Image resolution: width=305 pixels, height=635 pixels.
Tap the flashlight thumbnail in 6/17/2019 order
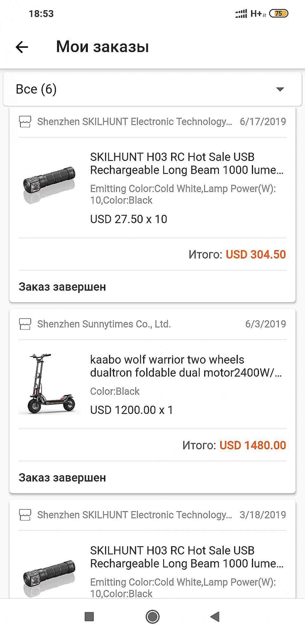(x=50, y=185)
